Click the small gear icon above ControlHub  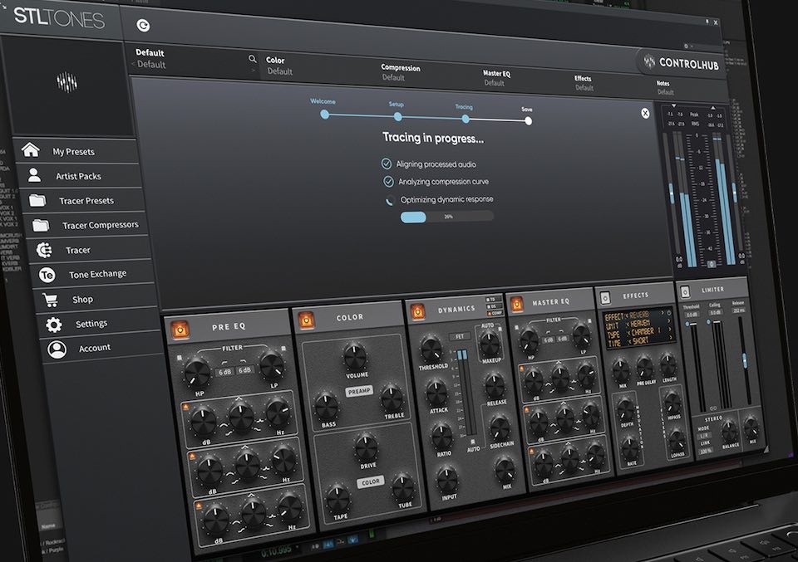[686, 46]
